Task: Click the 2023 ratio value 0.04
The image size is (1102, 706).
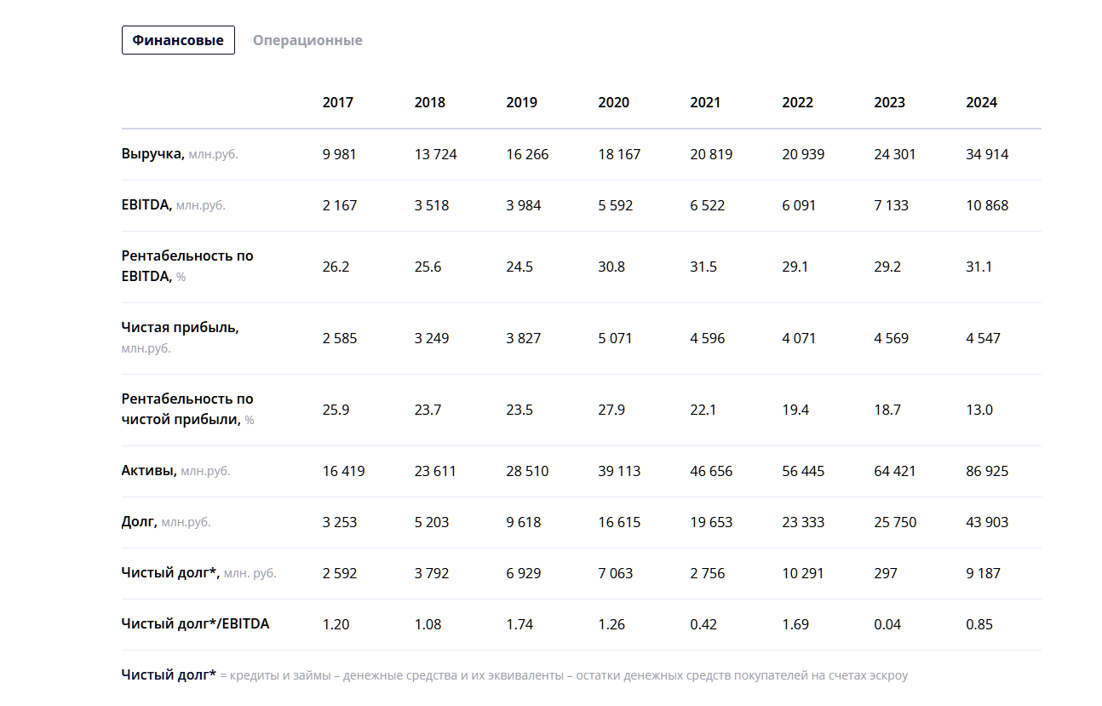Action: 887,624
